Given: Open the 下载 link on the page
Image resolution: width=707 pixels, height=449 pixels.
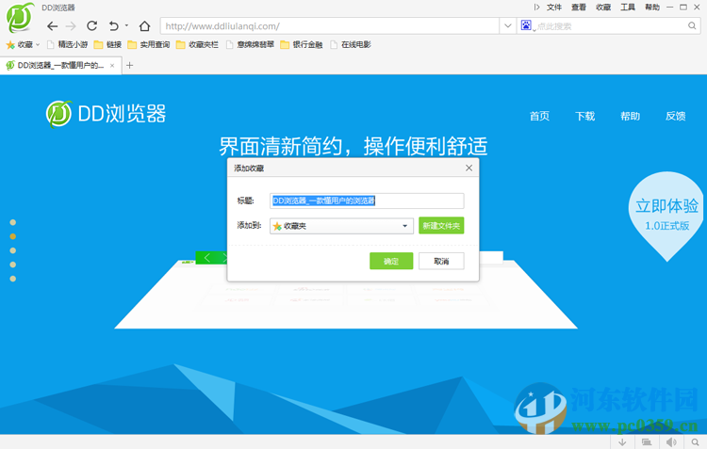Looking at the screenshot, I should pos(584,116).
